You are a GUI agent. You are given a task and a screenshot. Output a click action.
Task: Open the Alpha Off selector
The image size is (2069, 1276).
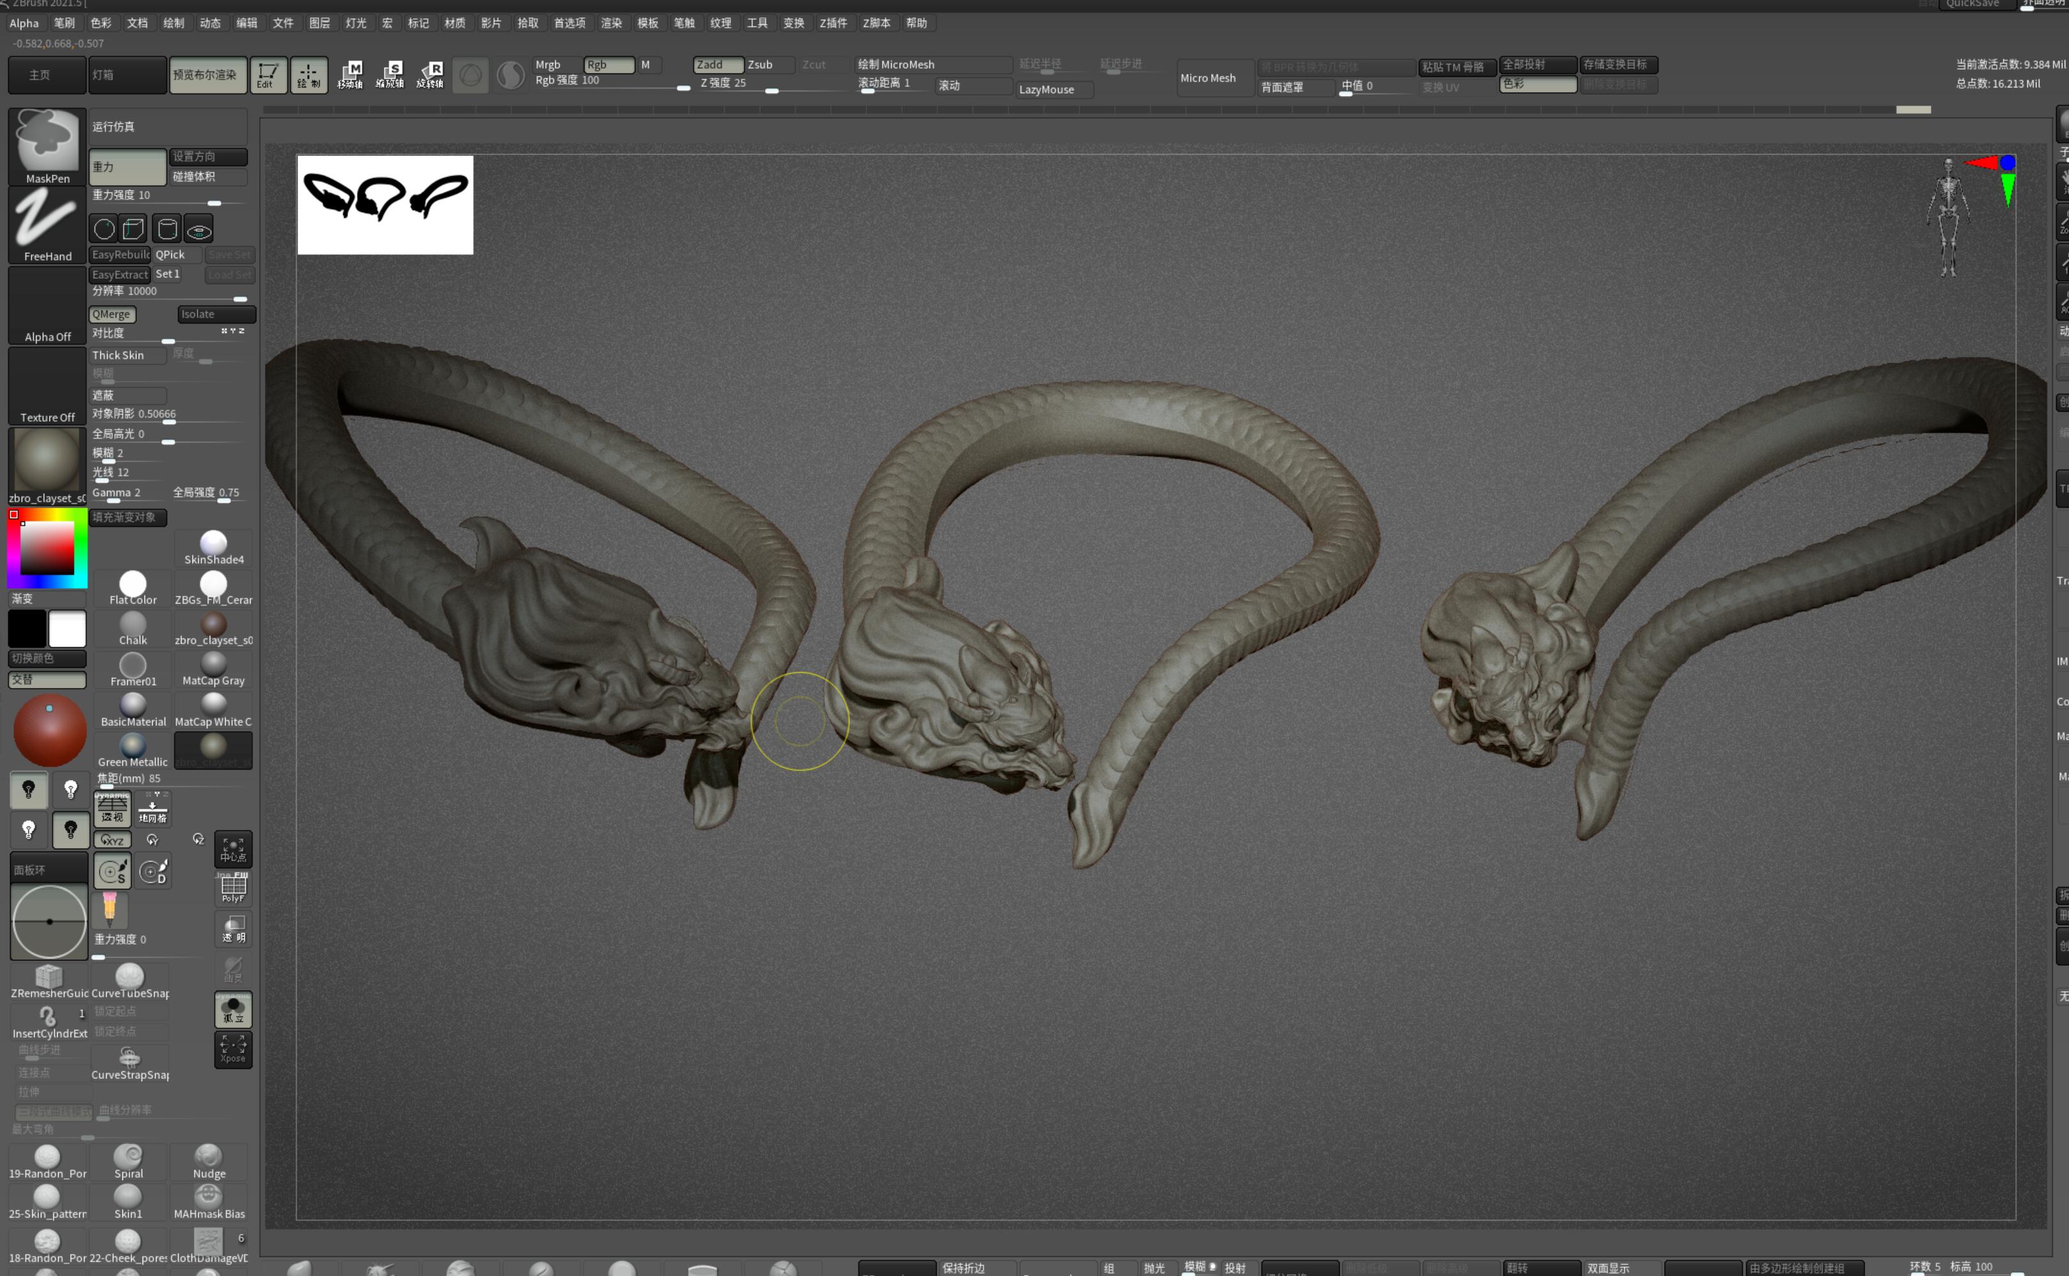(x=47, y=306)
